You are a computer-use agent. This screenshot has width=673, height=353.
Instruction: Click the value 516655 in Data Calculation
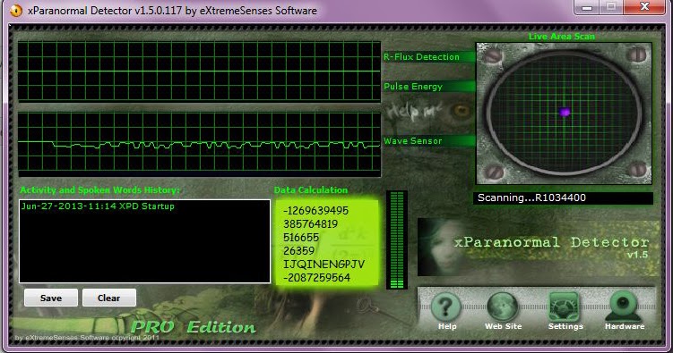point(301,238)
